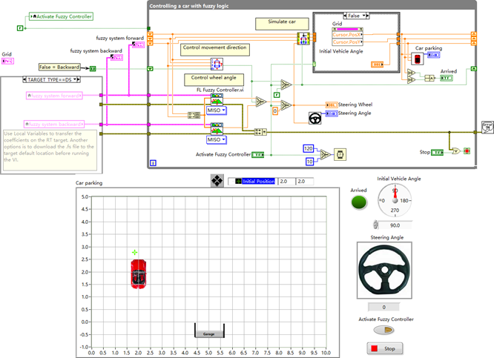The width and height of the screenshot is (494, 358).
Task: Select the Not node after False = Backward
Action: point(93,68)
